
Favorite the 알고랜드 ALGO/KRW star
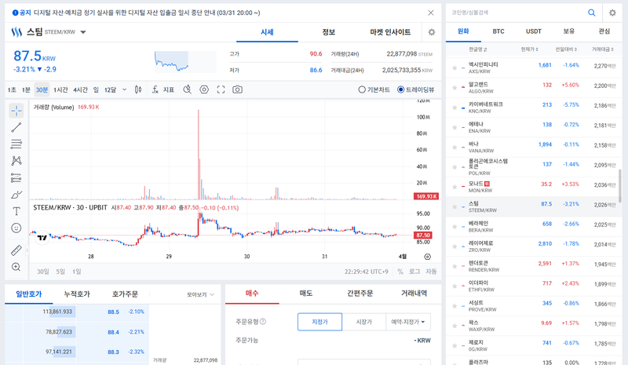tap(454, 86)
